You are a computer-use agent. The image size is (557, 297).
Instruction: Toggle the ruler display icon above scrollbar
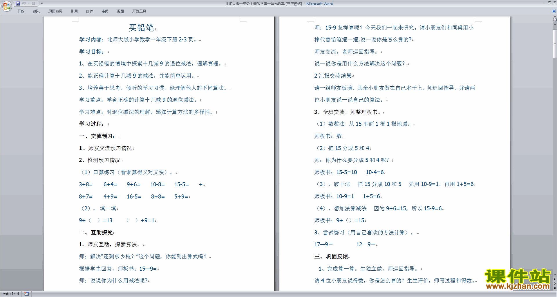555,19
